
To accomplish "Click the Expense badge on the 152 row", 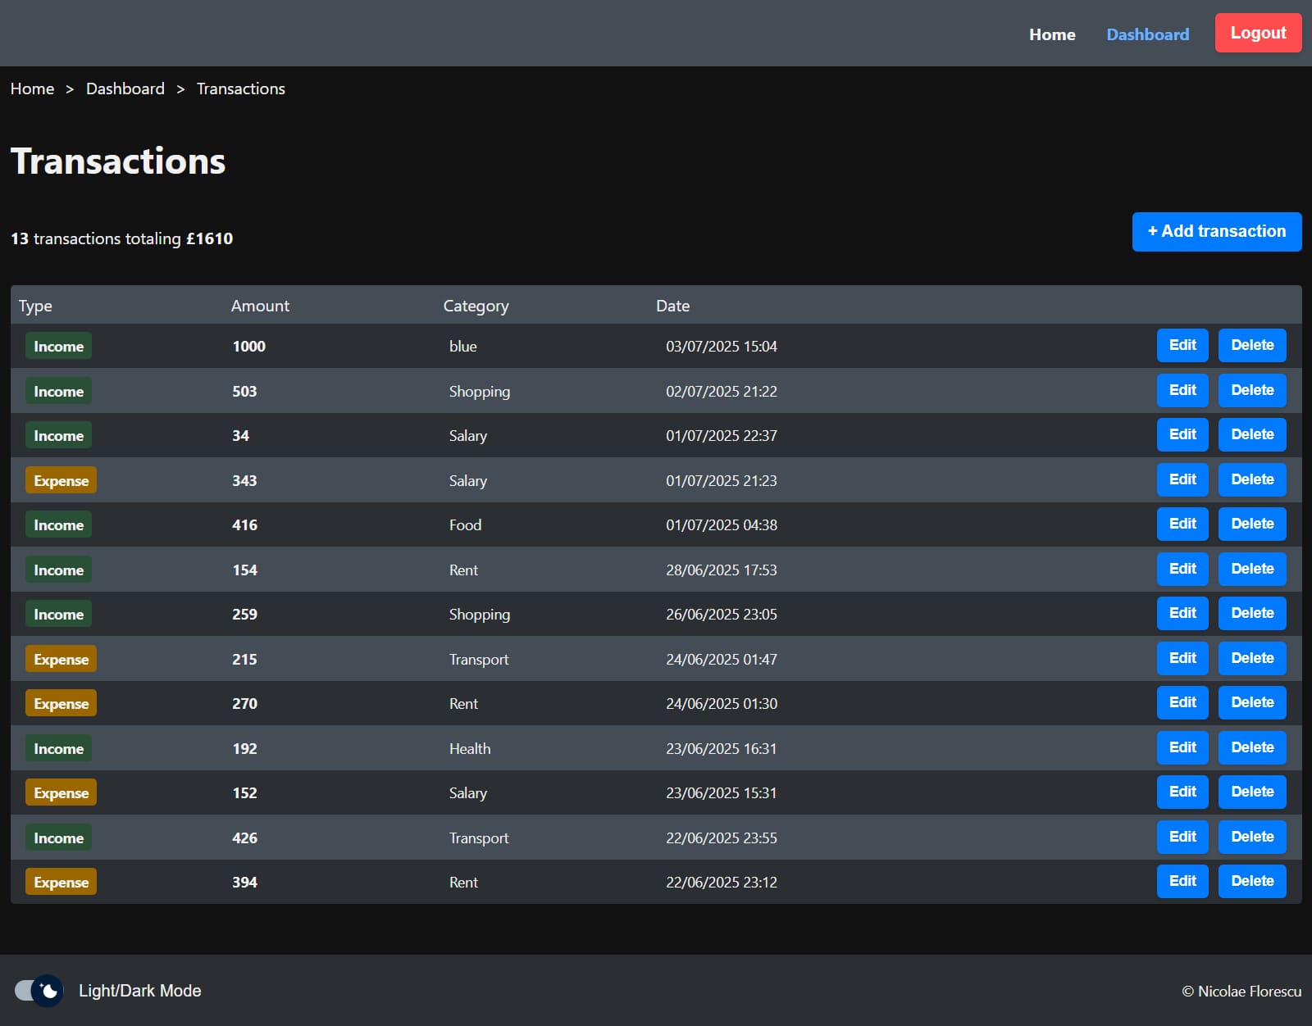I will 61,792.
